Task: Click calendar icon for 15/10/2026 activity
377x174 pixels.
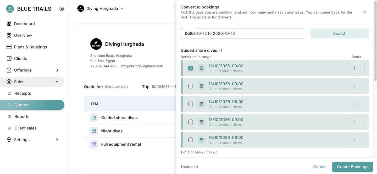Action: (x=202, y=122)
